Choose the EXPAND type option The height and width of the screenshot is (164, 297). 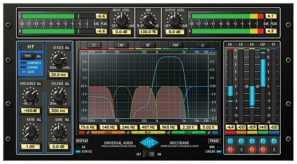click(29, 68)
